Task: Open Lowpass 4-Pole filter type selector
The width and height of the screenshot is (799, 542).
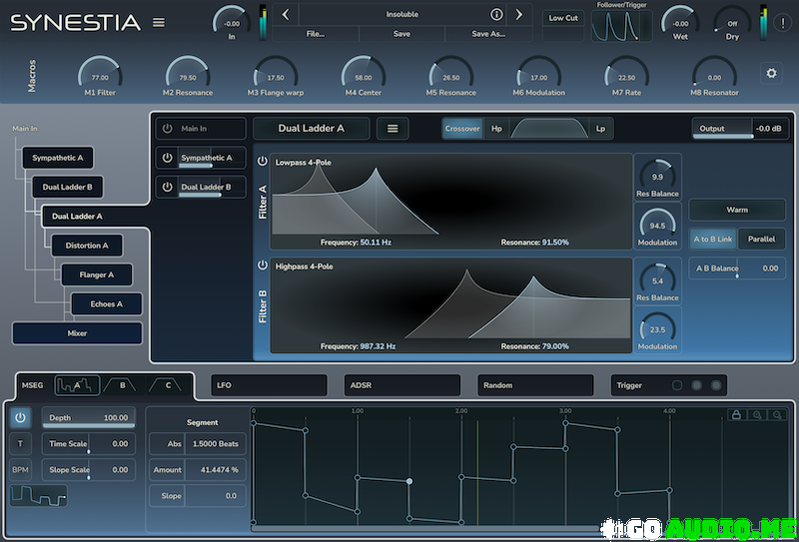Action: (304, 163)
